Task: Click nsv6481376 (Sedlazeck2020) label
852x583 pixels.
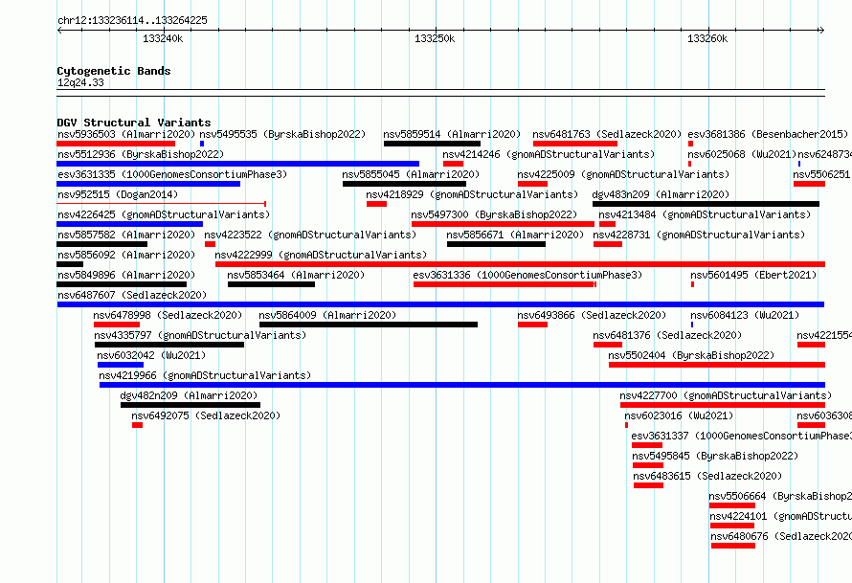Action: 667,335
